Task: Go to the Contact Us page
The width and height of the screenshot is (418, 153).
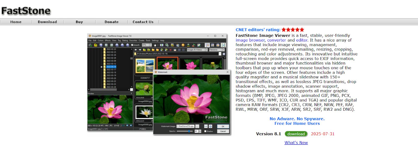Action: coord(143,22)
